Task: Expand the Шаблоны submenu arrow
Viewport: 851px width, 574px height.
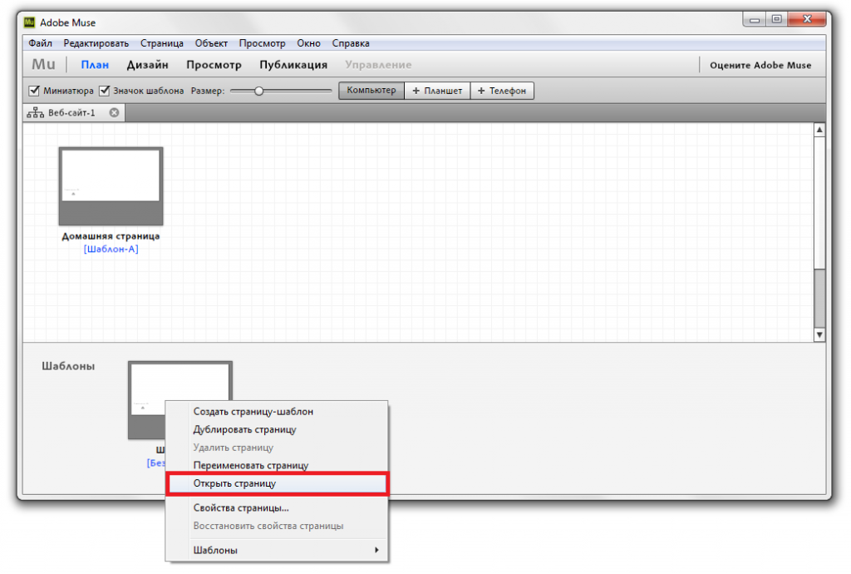Action: pos(376,550)
